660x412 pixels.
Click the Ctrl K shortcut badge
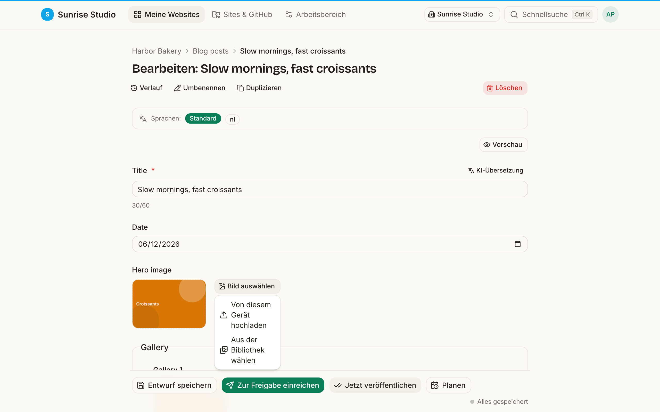point(582,14)
